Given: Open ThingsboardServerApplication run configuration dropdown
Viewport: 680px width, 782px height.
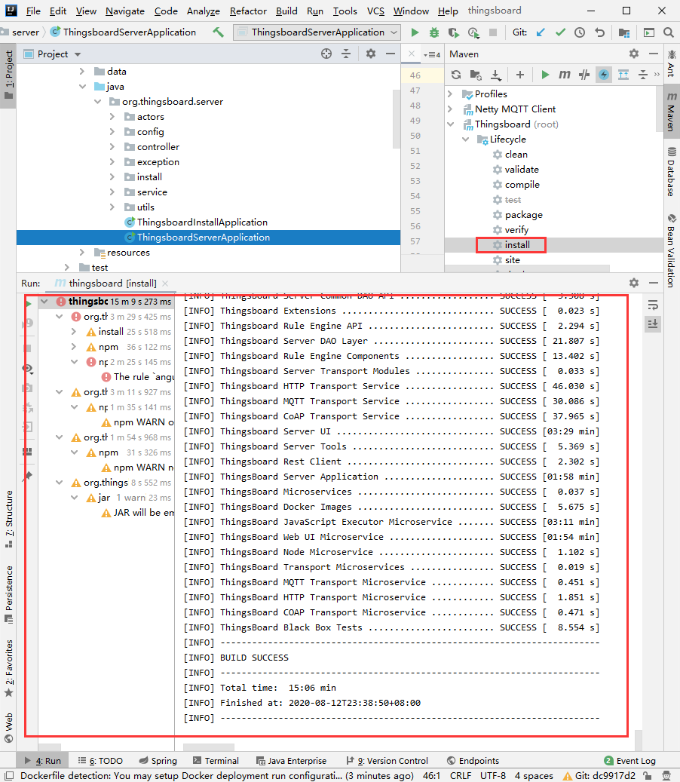Looking at the screenshot, I should click(317, 32).
